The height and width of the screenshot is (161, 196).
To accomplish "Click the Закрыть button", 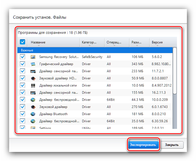I will (172, 145).
